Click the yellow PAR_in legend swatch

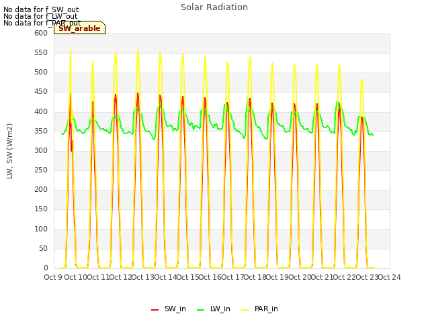pos(245,310)
